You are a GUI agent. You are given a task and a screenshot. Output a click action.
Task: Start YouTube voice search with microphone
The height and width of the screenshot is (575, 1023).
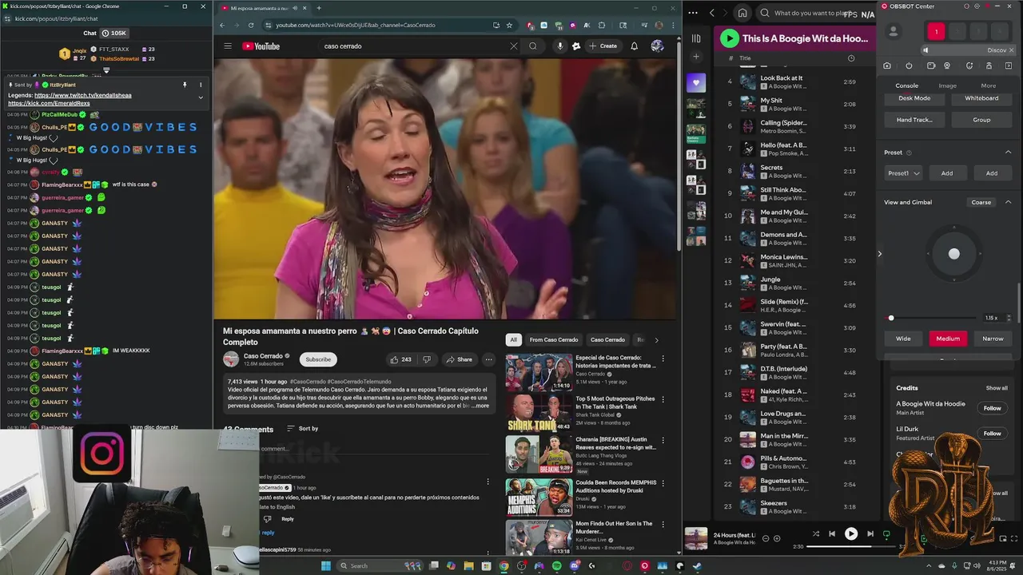point(559,46)
